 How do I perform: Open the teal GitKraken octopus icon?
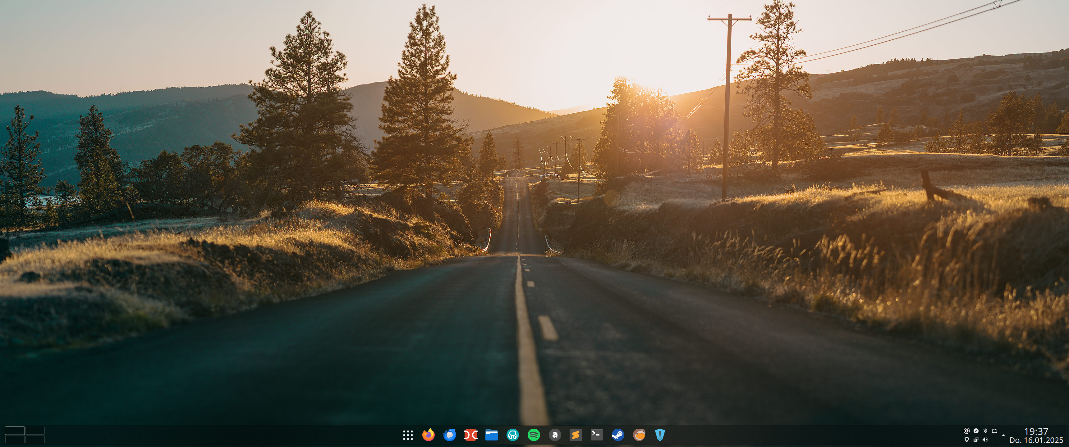click(x=512, y=435)
